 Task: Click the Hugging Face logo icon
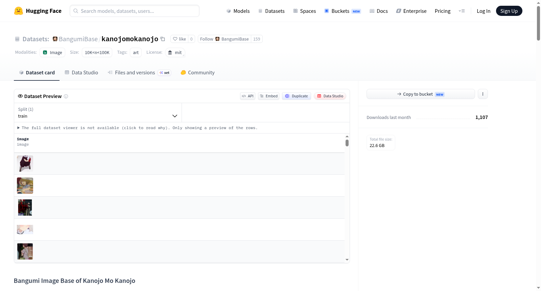[x=19, y=11]
